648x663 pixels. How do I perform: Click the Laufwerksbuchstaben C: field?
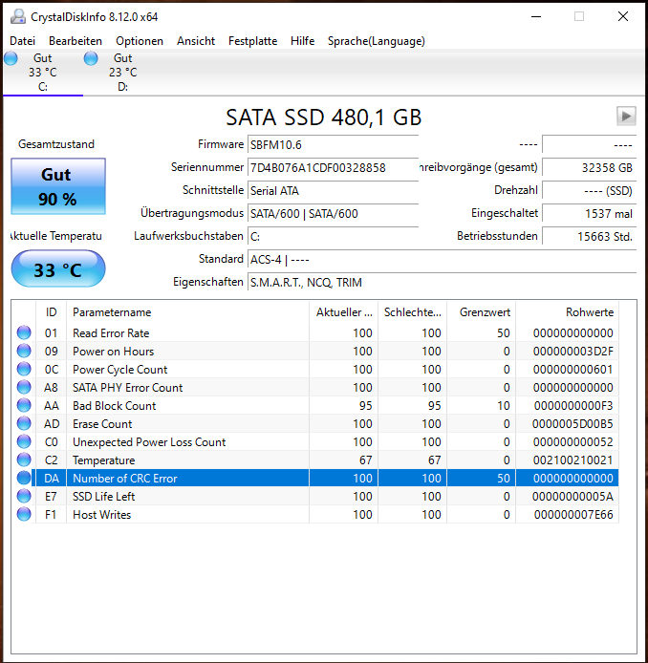click(x=333, y=236)
